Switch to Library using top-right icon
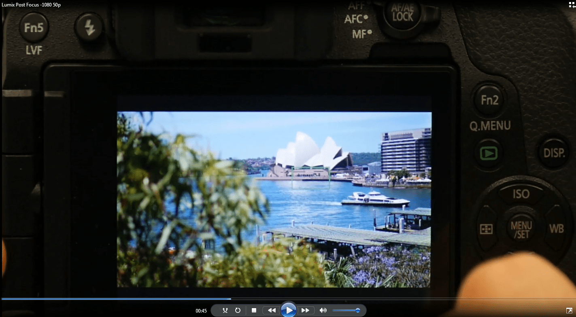The height and width of the screenshot is (317, 576). coord(571,4)
